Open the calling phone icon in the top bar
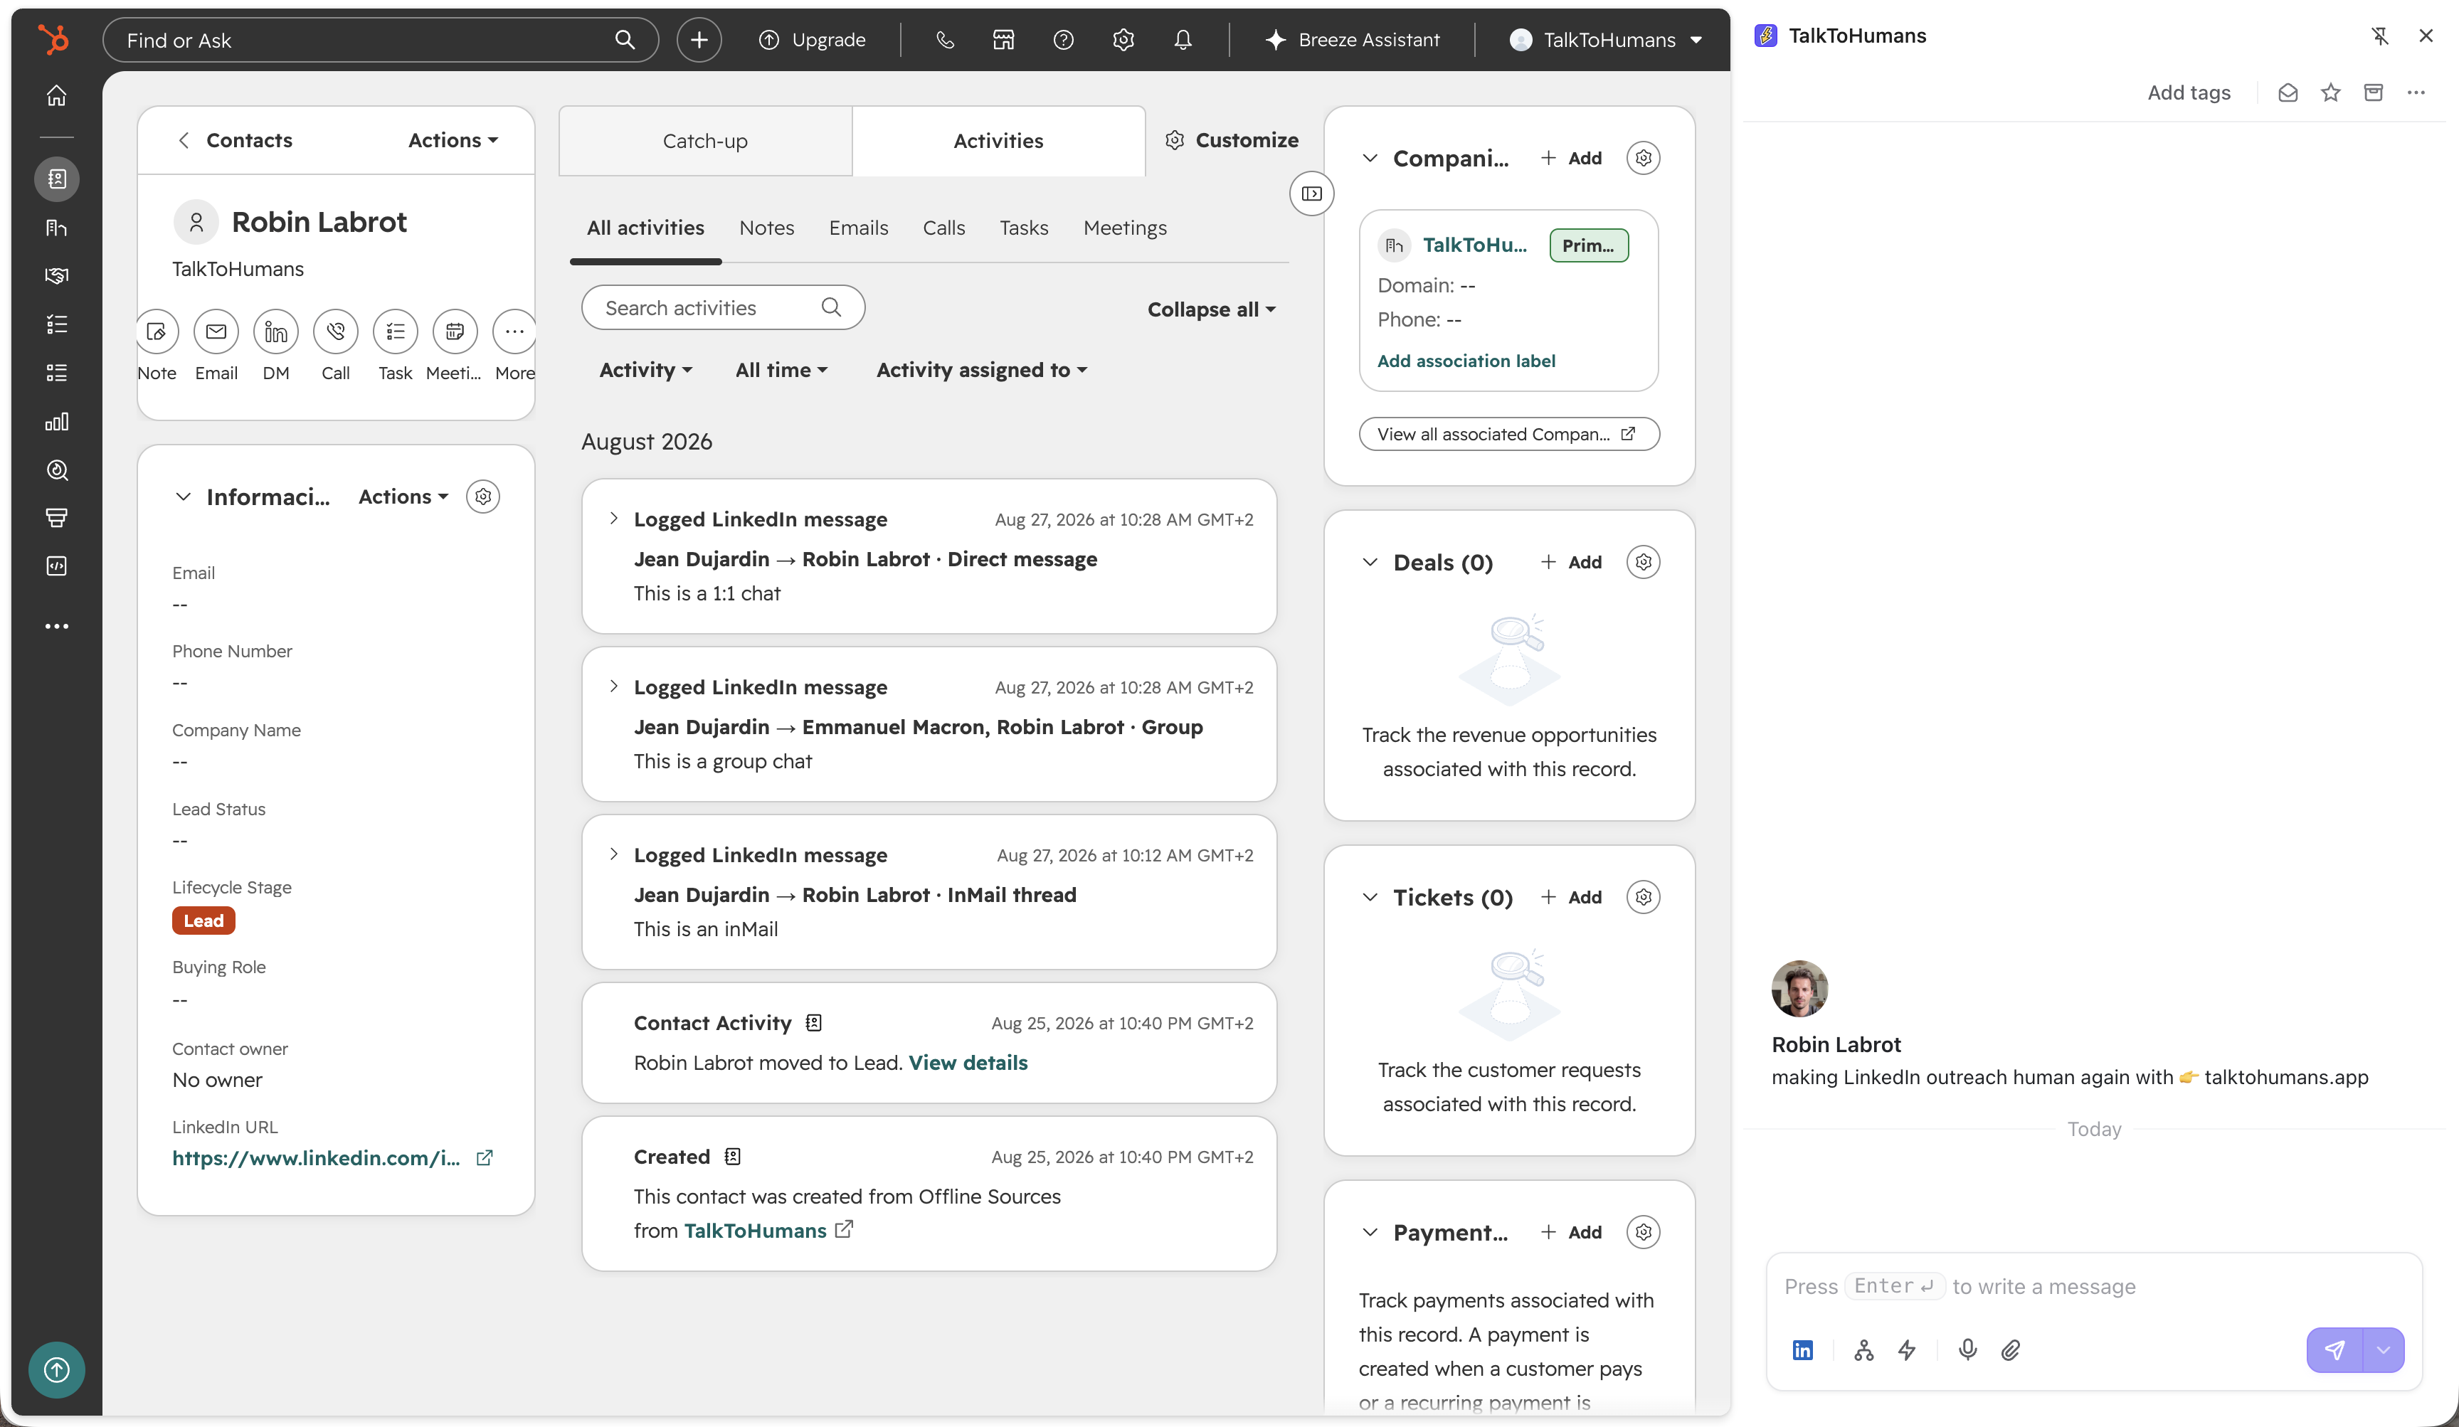The height and width of the screenshot is (1427, 2459). point(945,40)
